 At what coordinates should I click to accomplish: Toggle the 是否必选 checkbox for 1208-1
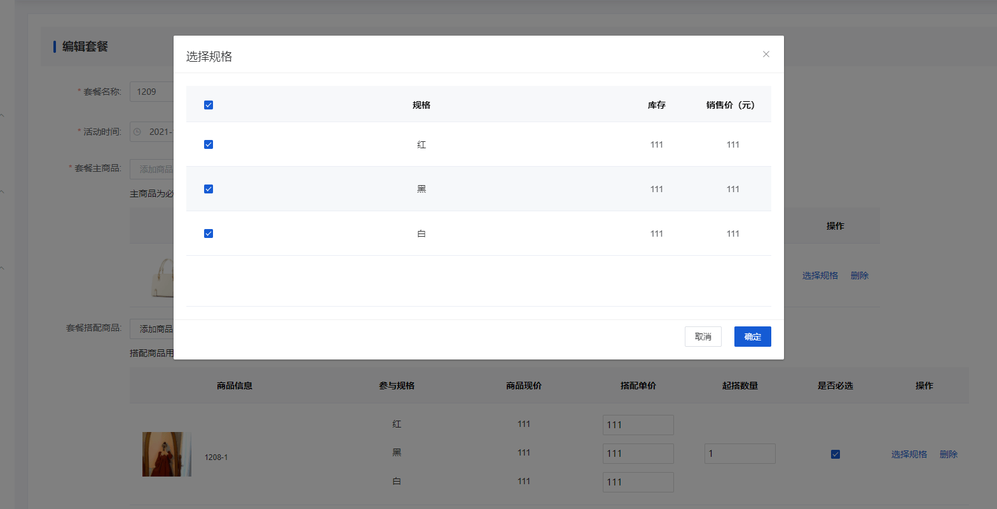click(835, 454)
